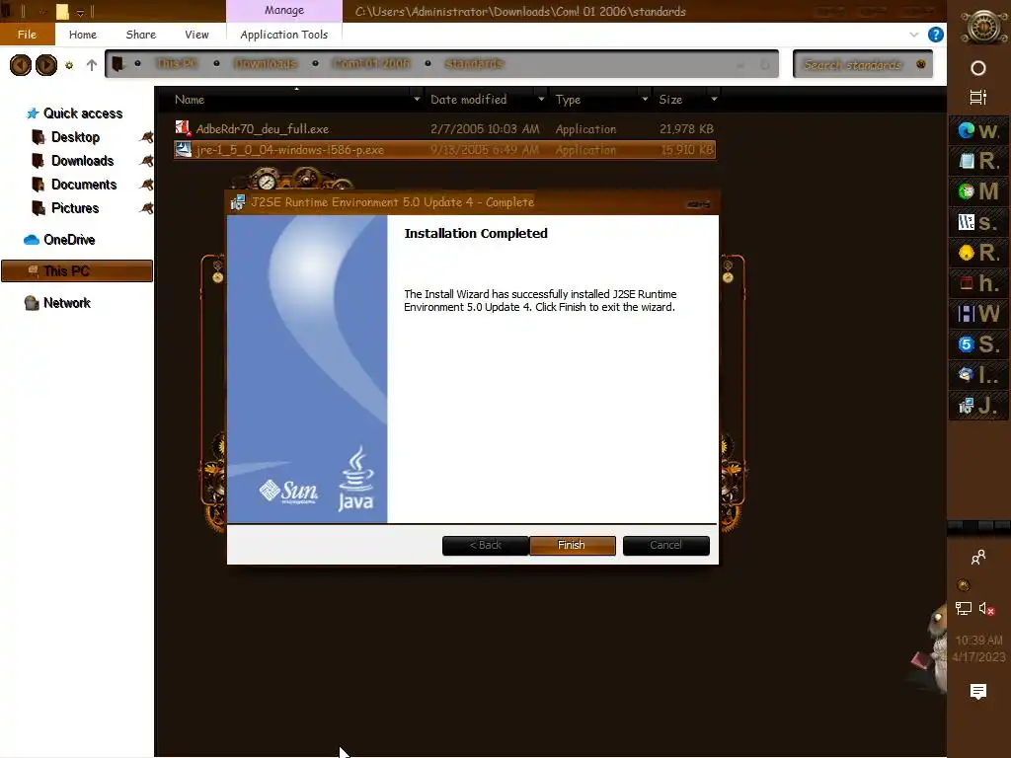Open the Size column filter dropdown
This screenshot has width=1011, height=758.
[x=714, y=100]
